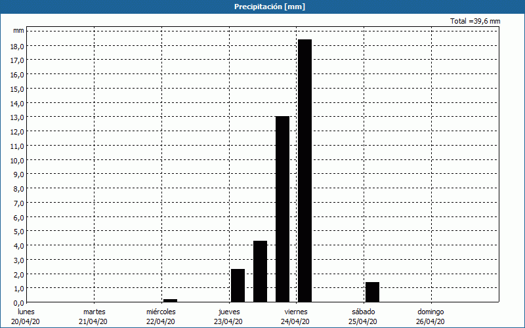Click the 16,0 y-axis value

point(18,75)
